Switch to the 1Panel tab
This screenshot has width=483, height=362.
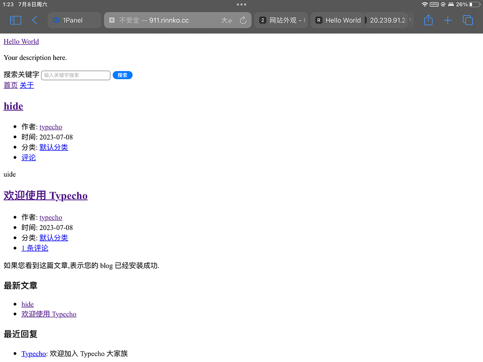click(74, 20)
